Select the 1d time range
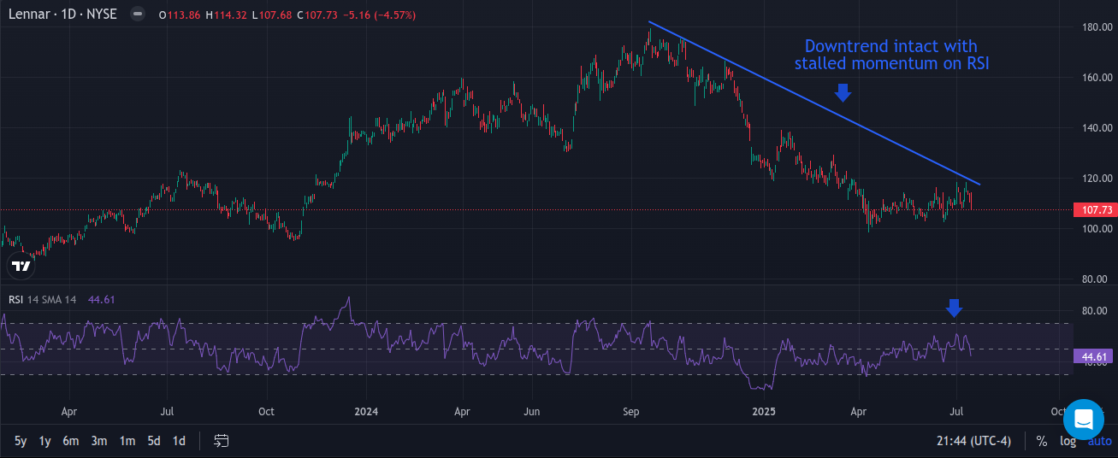This screenshot has width=1118, height=458. click(179, 441)
